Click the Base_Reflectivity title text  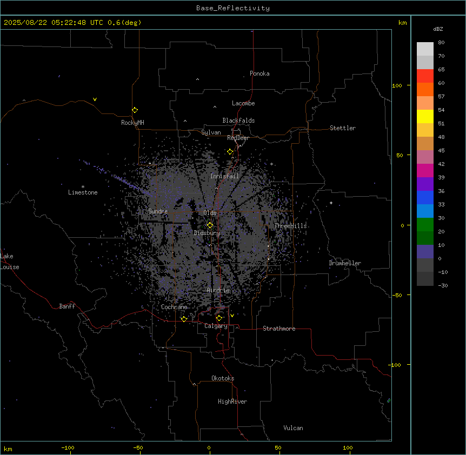pyautogui.click(x=233, y=8)
